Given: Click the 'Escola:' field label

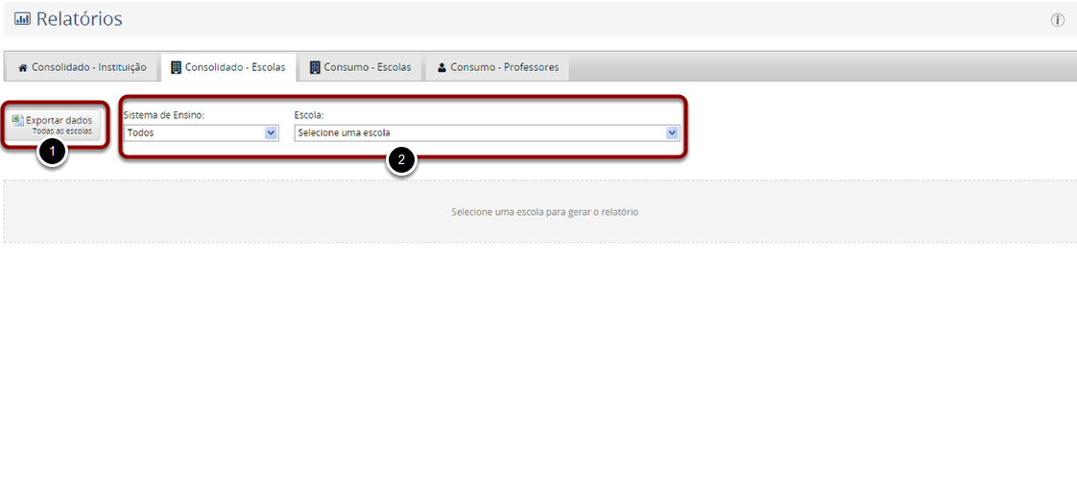Looking at the screenshot, I should (309, 114).
